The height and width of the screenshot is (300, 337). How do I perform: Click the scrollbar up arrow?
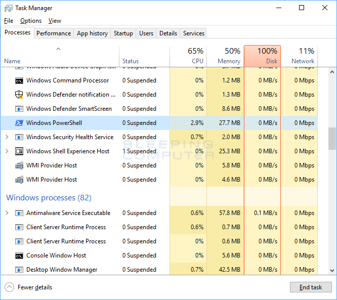coord(332,72)
